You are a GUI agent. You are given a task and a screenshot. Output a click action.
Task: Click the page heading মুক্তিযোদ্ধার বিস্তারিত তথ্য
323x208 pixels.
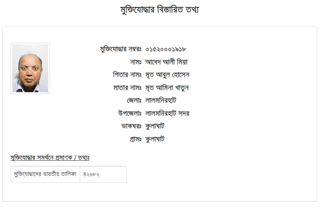click(x=159, y=10)
